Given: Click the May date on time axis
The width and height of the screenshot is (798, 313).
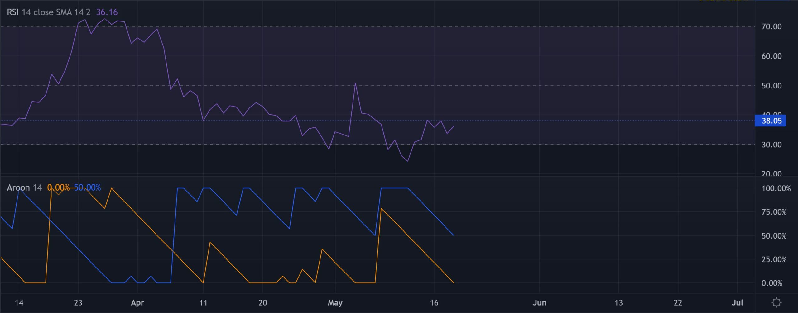Looking at the screenshot, I should click(335, 303).
